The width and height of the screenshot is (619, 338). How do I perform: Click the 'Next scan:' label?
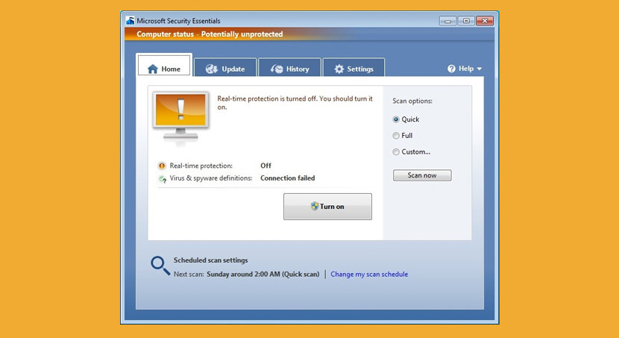(x=189, y=274)
